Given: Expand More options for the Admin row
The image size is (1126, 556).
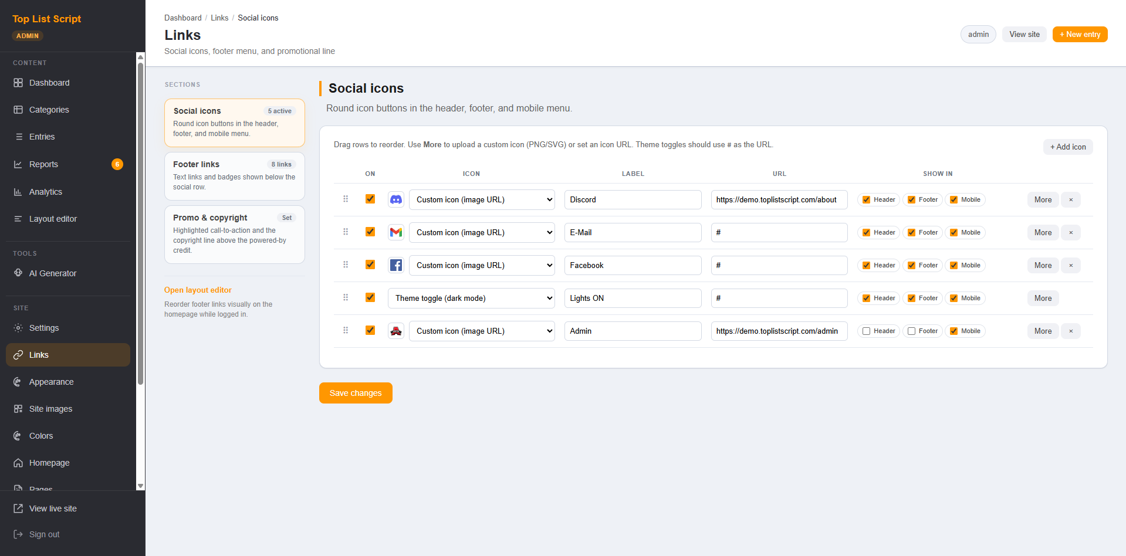Looking at the screenshot, I should click(x=1043, y=331).
